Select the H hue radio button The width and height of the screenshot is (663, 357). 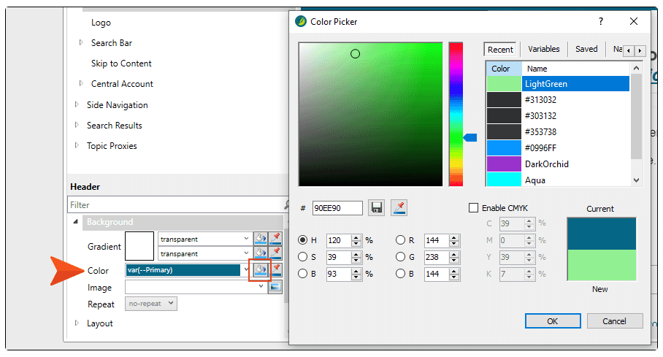[x=303, y=240]
